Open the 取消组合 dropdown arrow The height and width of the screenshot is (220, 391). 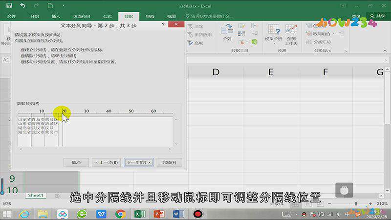[x=334, y=34]
